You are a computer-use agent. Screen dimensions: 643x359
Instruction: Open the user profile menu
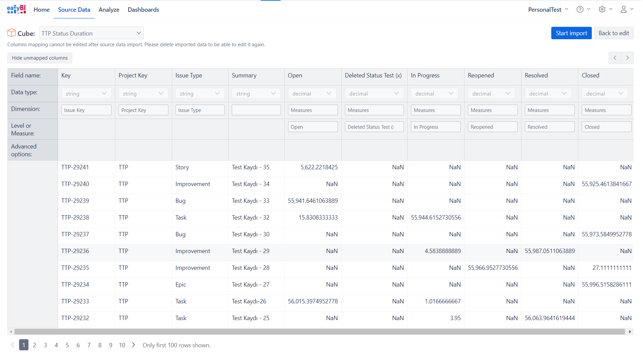(627, 9)
